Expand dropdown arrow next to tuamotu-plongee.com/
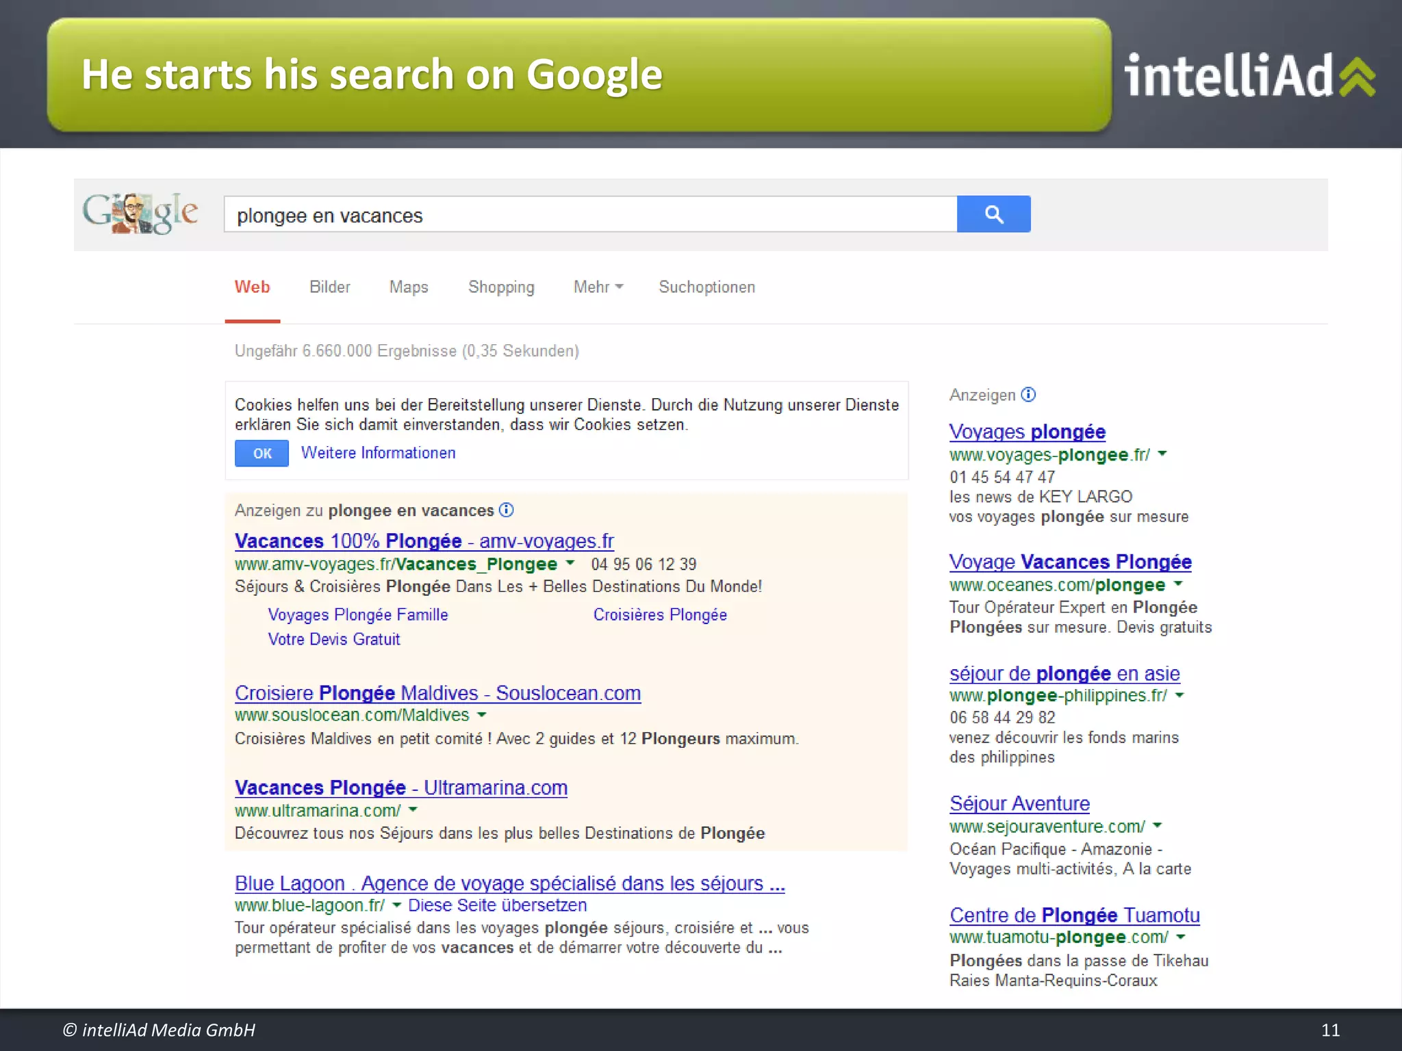The width and height of the screenshot is (1402, 1051). [x=1181, y=937]
